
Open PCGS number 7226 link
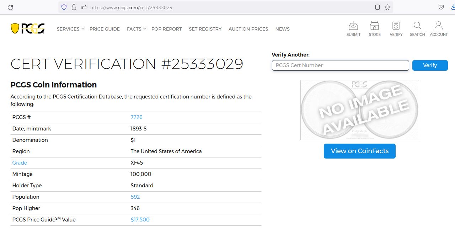click(136, 117)
